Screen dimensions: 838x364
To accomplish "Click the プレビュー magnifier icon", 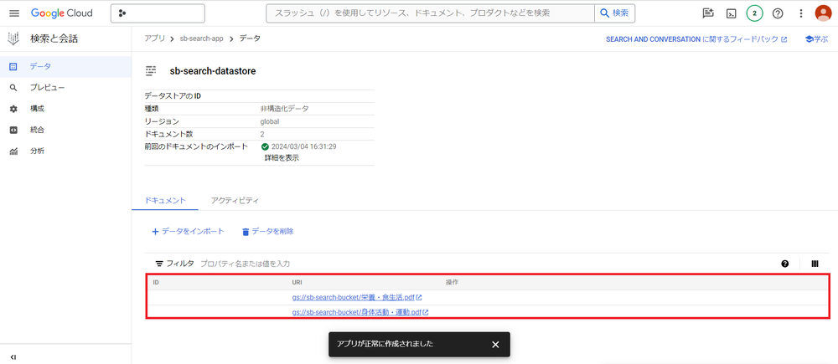I will click(14, 88).
